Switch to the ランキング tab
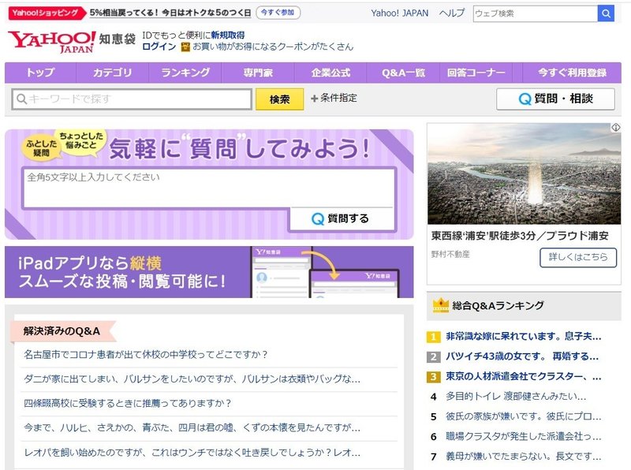 (x=185, y=73)
